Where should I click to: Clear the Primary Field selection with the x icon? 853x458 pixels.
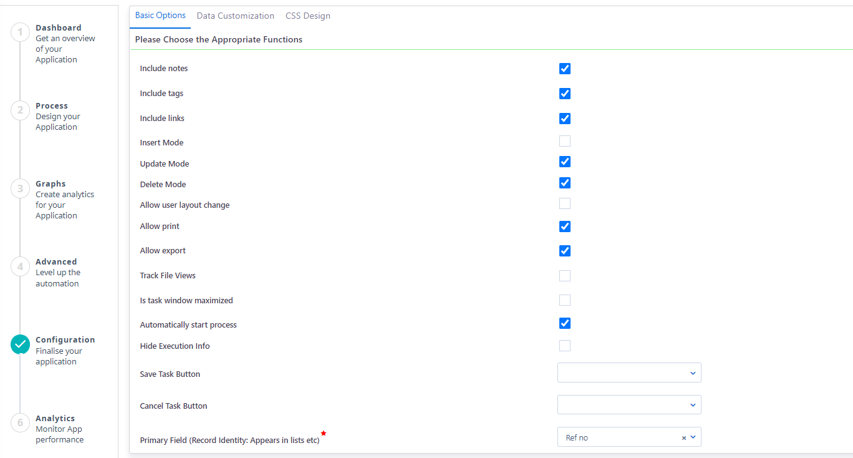tap(683, 437)
